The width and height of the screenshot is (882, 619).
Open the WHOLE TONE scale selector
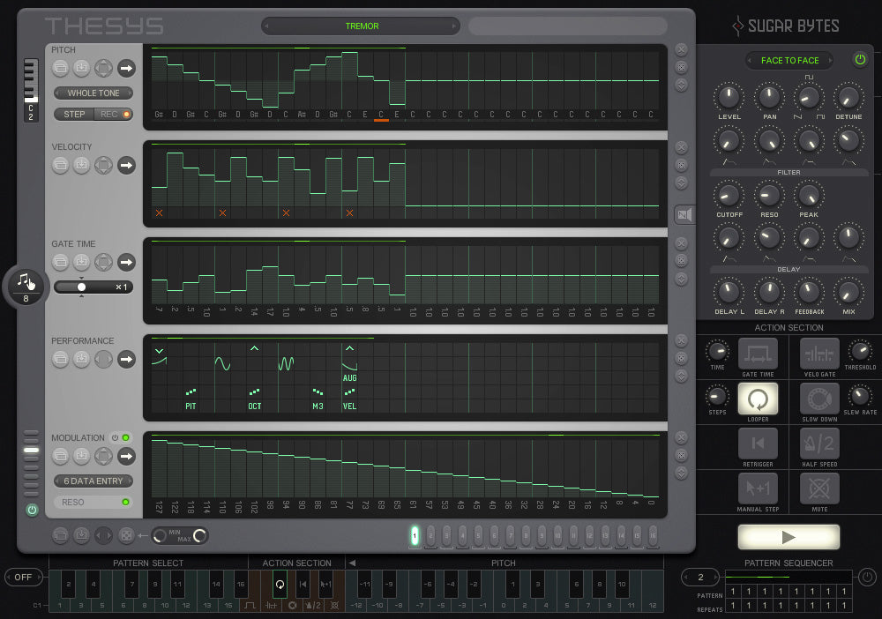tap(93, 93)
